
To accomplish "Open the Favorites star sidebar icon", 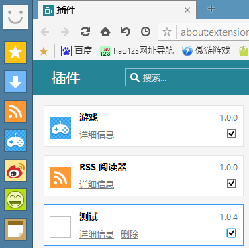I will [x=15, y=52].
